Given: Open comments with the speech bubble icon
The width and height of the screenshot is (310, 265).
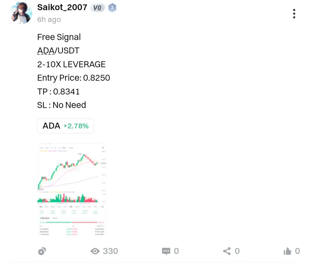Looking at the screenshot, I should click(x=166, y=251).
